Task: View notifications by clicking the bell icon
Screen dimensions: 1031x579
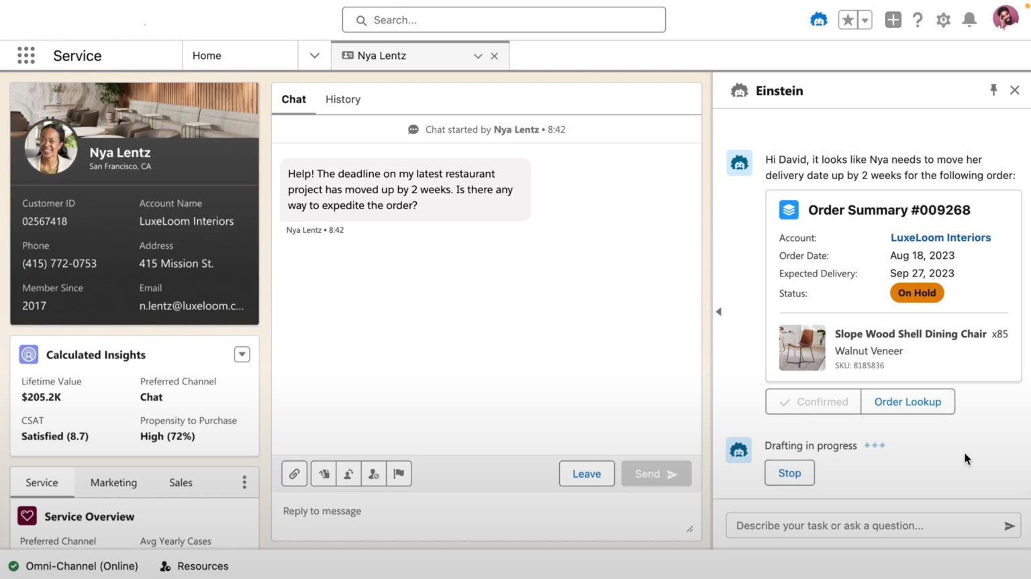Action: 969,19
